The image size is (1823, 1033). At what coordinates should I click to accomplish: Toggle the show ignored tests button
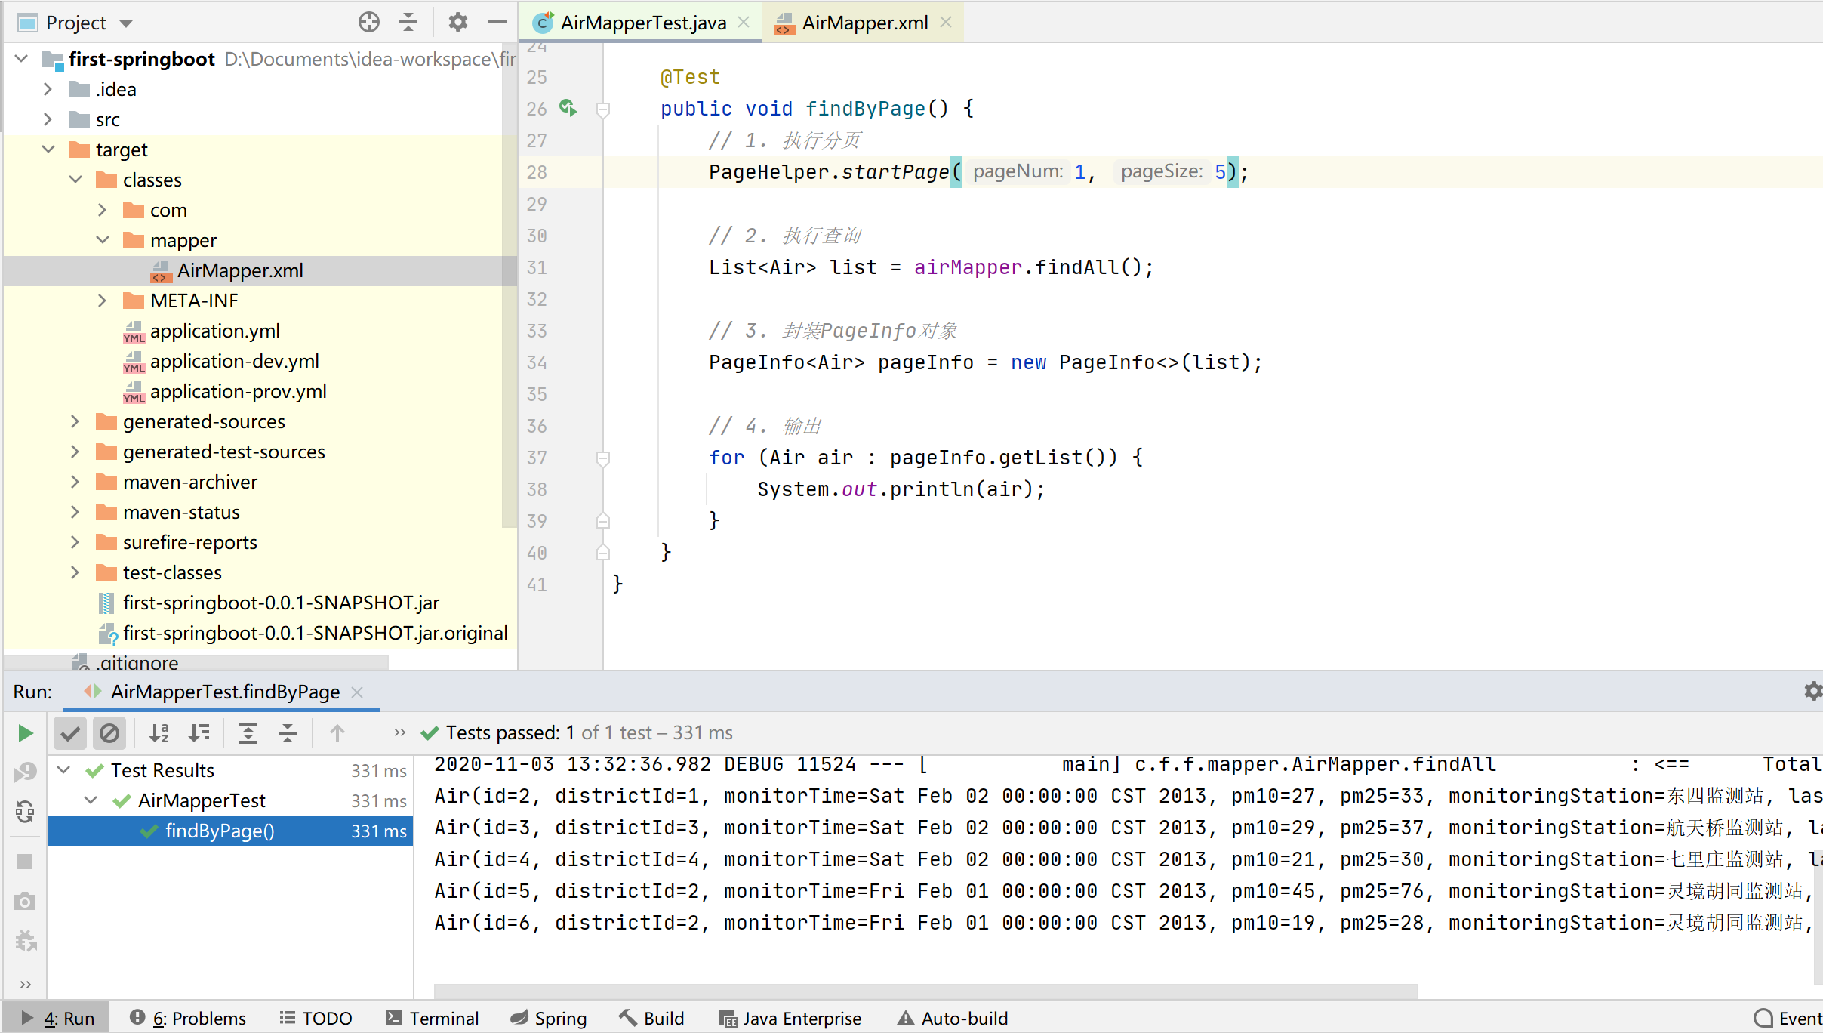click(x=109, y=732)
